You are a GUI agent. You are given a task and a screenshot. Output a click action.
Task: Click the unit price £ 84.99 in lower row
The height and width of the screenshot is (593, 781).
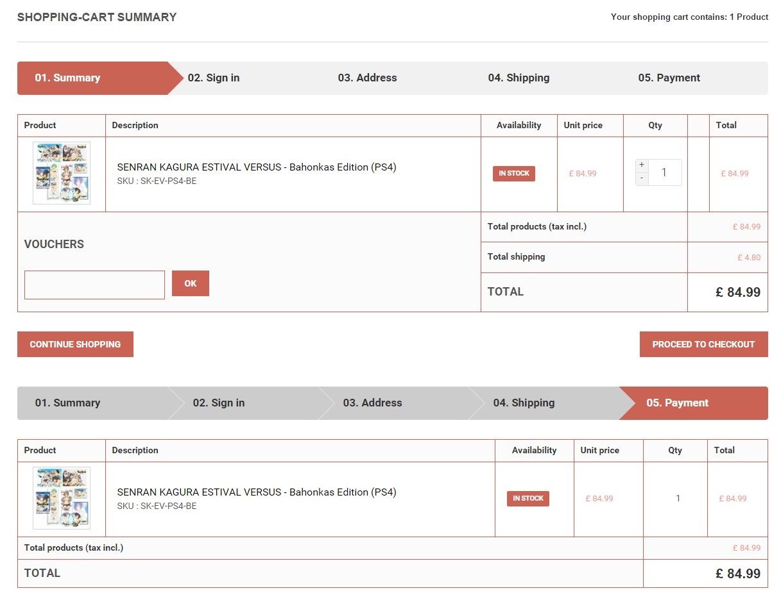point(599,499)
